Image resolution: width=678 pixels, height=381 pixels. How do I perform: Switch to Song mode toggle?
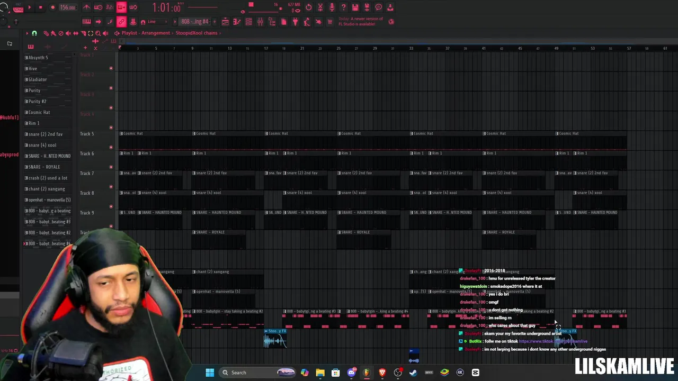[x=18, y=9]
